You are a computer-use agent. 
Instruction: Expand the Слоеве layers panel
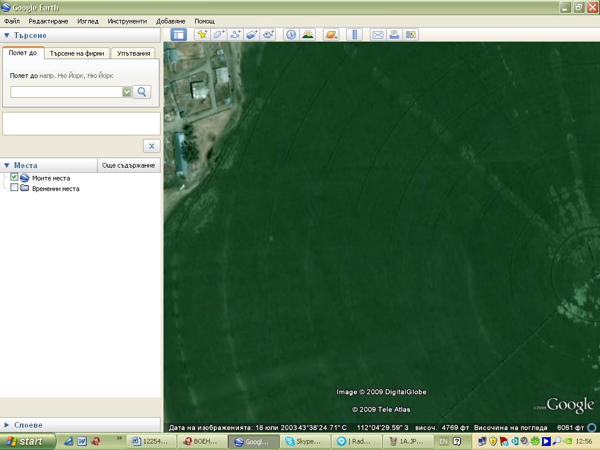click(x=7, y=425)
